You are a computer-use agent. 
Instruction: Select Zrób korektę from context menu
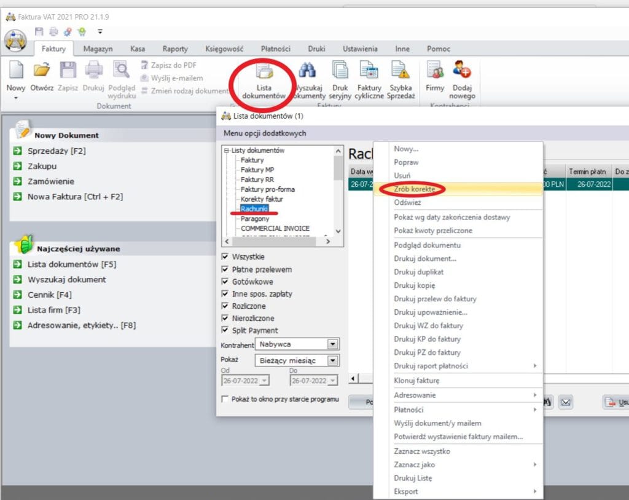pos(415,189)
